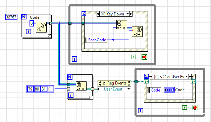Click timeout hourglass of Key Down event structure
Viewport: 211px width, 122px height.
pos(84,14)
